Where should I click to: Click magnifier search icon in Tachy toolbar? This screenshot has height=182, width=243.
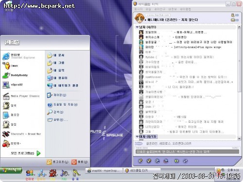click(157, 161)
